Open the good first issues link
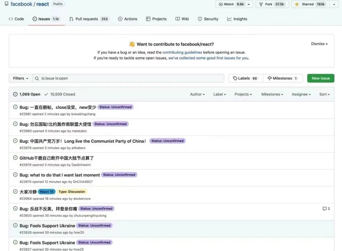 tap(208, 58)
